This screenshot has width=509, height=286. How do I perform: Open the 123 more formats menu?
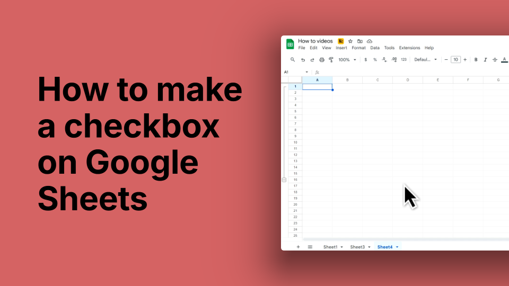403,60
